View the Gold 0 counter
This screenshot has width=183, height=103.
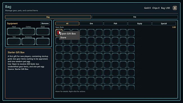(147, 8)
